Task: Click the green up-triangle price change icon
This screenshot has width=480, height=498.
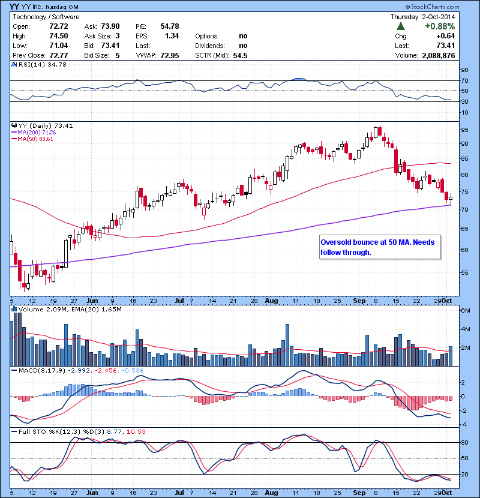Action: click(401, 26)
